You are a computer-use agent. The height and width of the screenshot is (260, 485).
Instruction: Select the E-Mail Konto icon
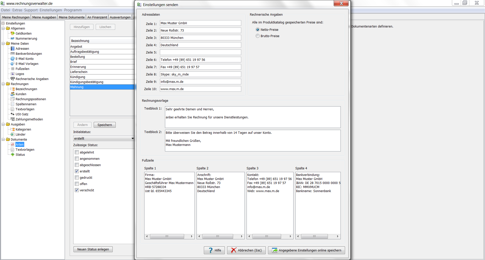tap(13, 59)
